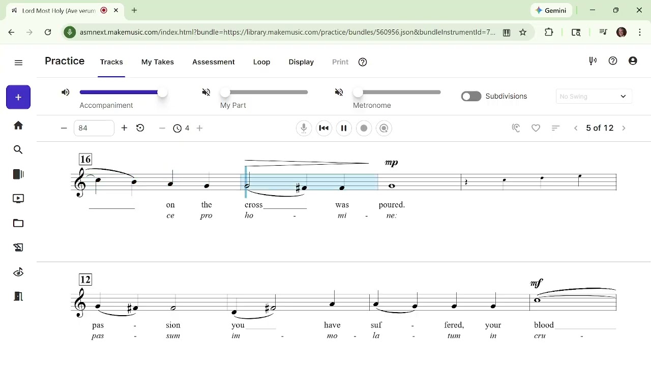The width and height of the screenshot is (651, 366).
Task: Click the purple plus button
Action: (x=18, y=97)
